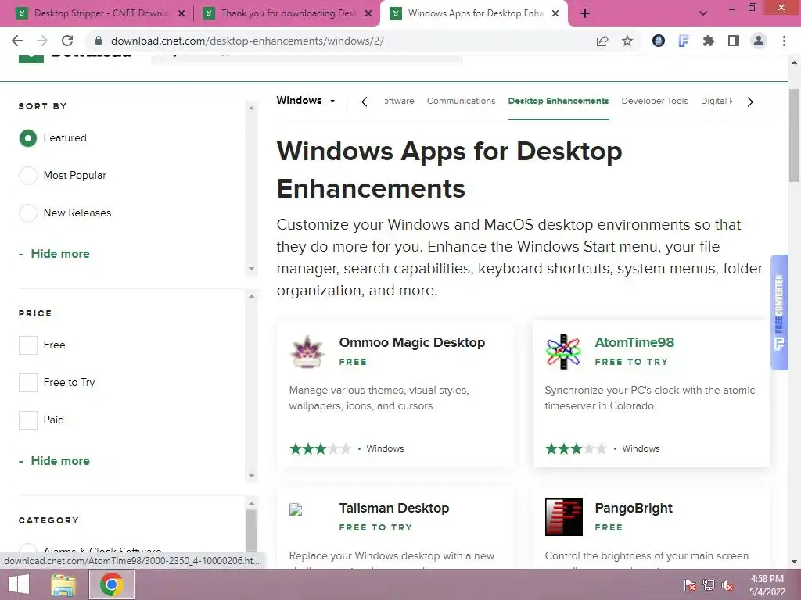
Task: Open the Talisman Desktop link
Action: click(394, 508)
